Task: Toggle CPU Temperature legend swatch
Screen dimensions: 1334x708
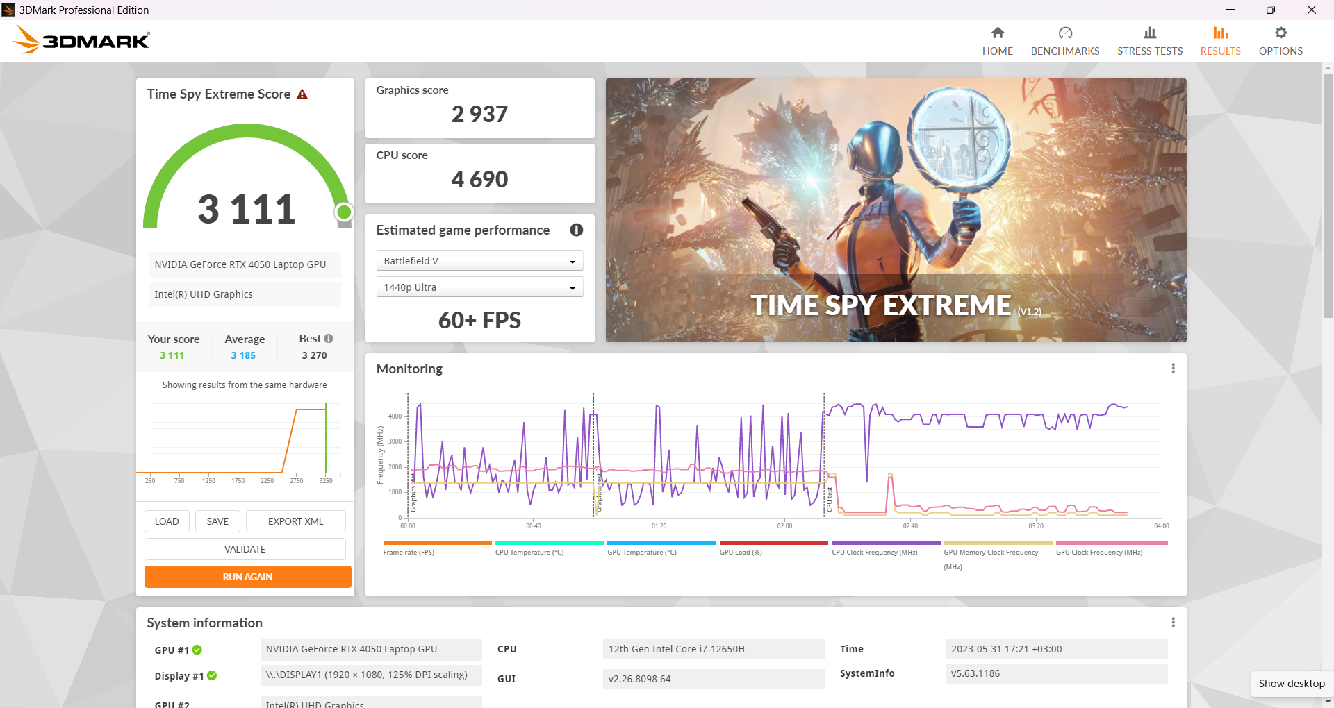Action: pos(550,543)
